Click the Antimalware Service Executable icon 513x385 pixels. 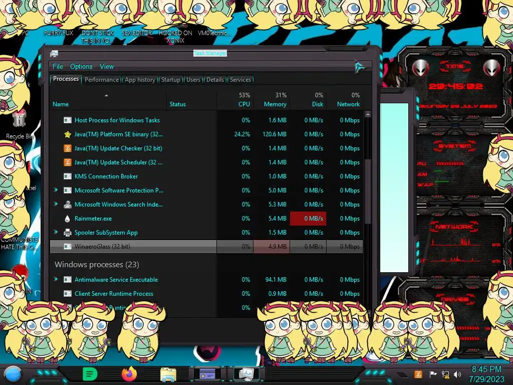(x=68, y=280)
